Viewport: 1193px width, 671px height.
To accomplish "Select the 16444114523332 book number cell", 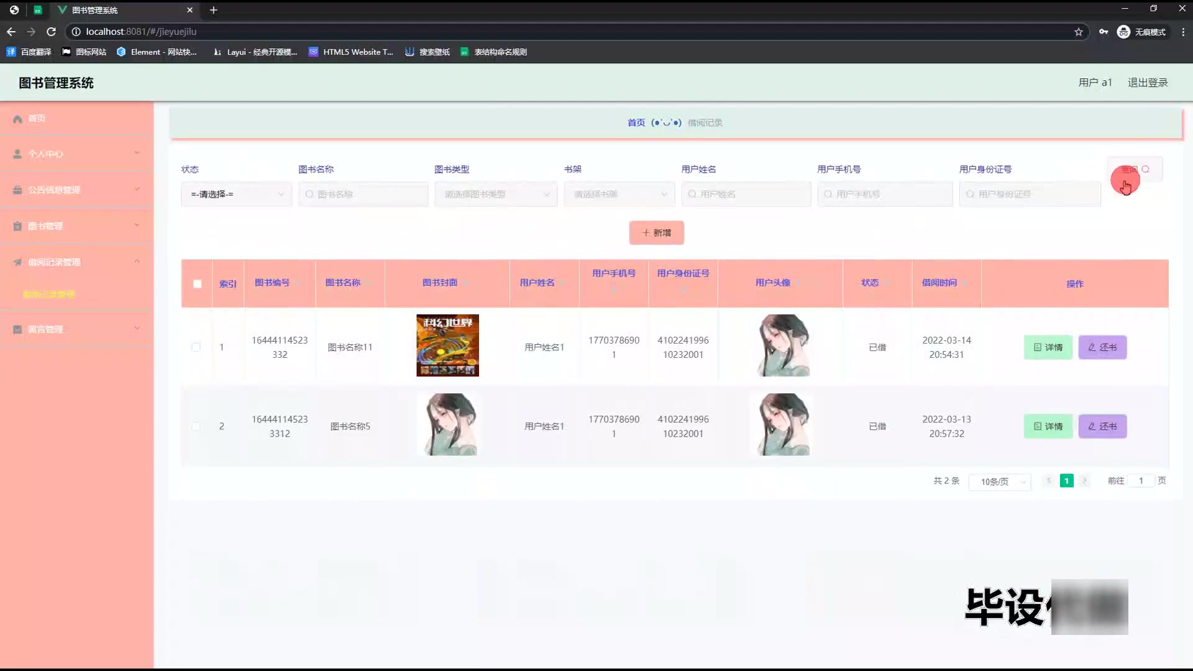I will click(280, 347).
